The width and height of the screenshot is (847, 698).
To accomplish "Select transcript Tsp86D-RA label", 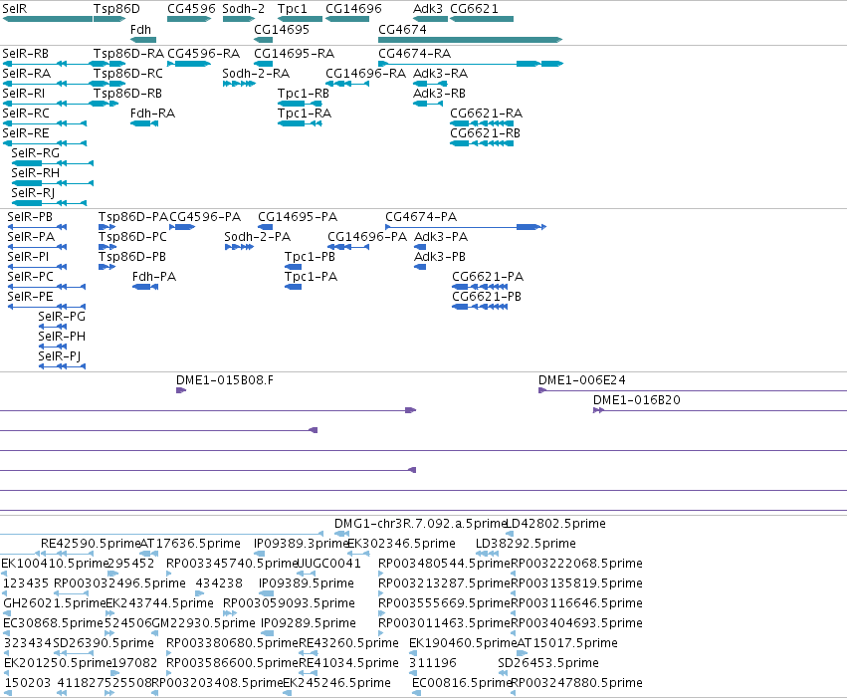I will coord(128,54).
